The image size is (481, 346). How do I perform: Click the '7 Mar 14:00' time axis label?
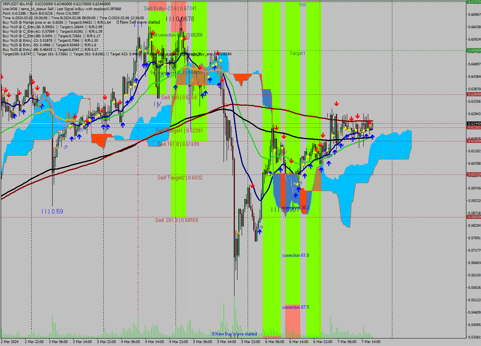[371, 342]
